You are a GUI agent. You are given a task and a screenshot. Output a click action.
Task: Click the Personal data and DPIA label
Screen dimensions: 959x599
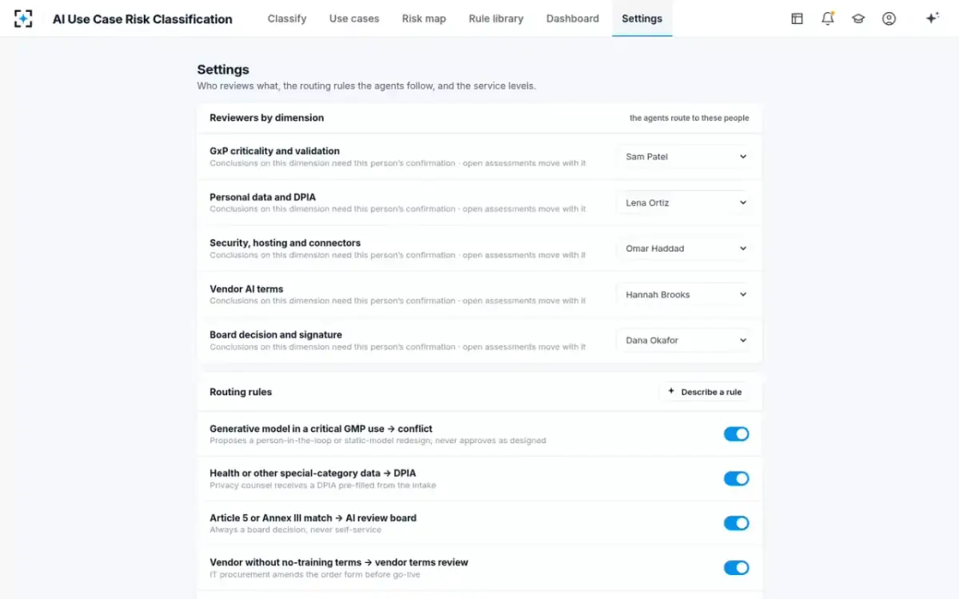pos(262,197)
